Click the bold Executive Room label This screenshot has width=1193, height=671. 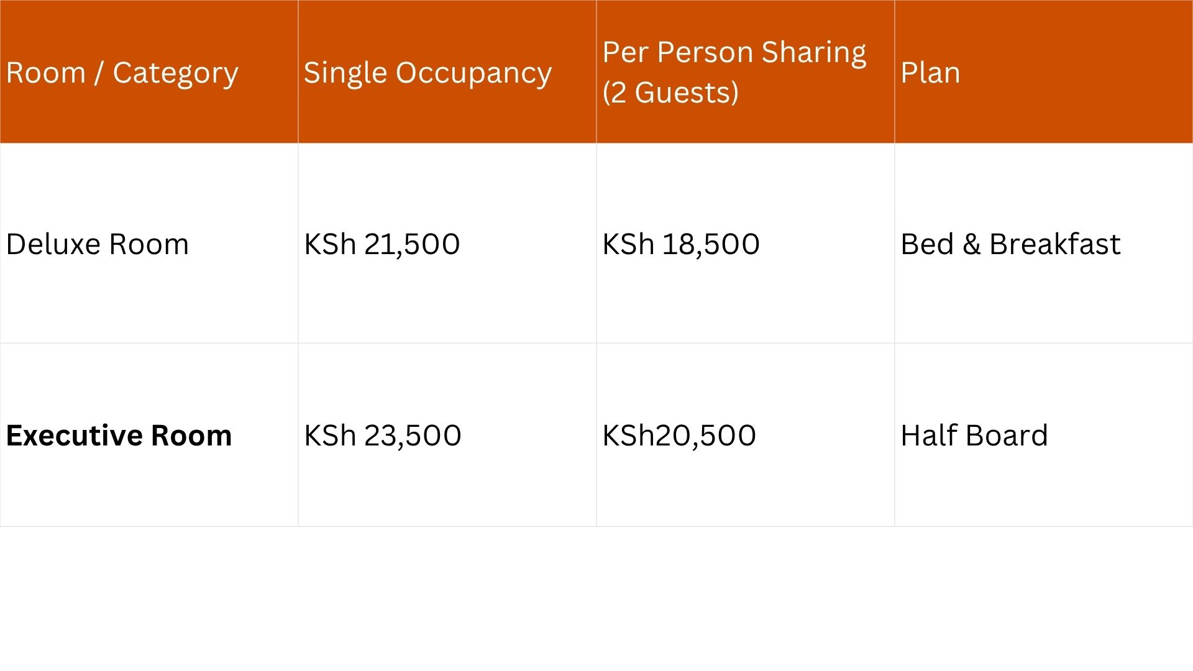coord(119,436)
